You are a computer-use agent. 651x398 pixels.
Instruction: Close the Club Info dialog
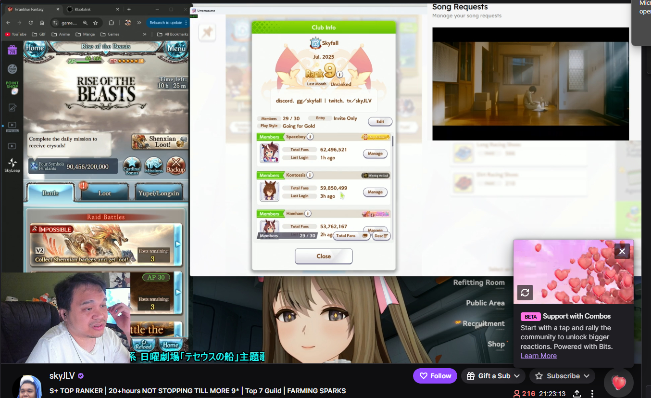click(324, 256)
